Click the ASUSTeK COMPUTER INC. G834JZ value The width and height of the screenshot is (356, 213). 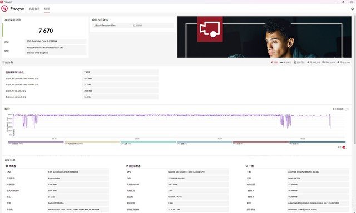pos(318,172)
